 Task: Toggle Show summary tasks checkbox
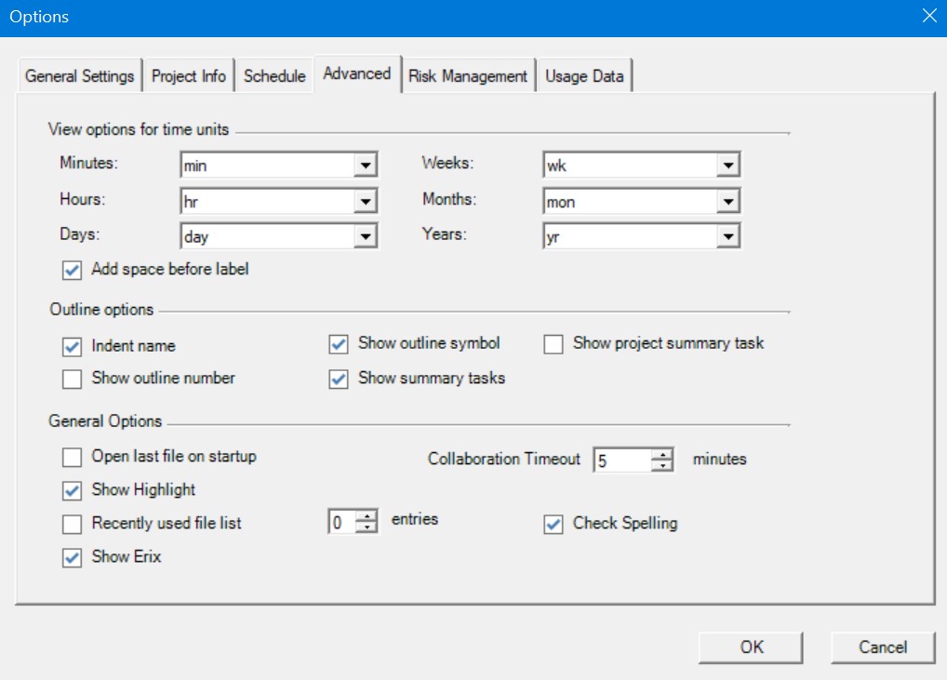click(x=339, y=380)
